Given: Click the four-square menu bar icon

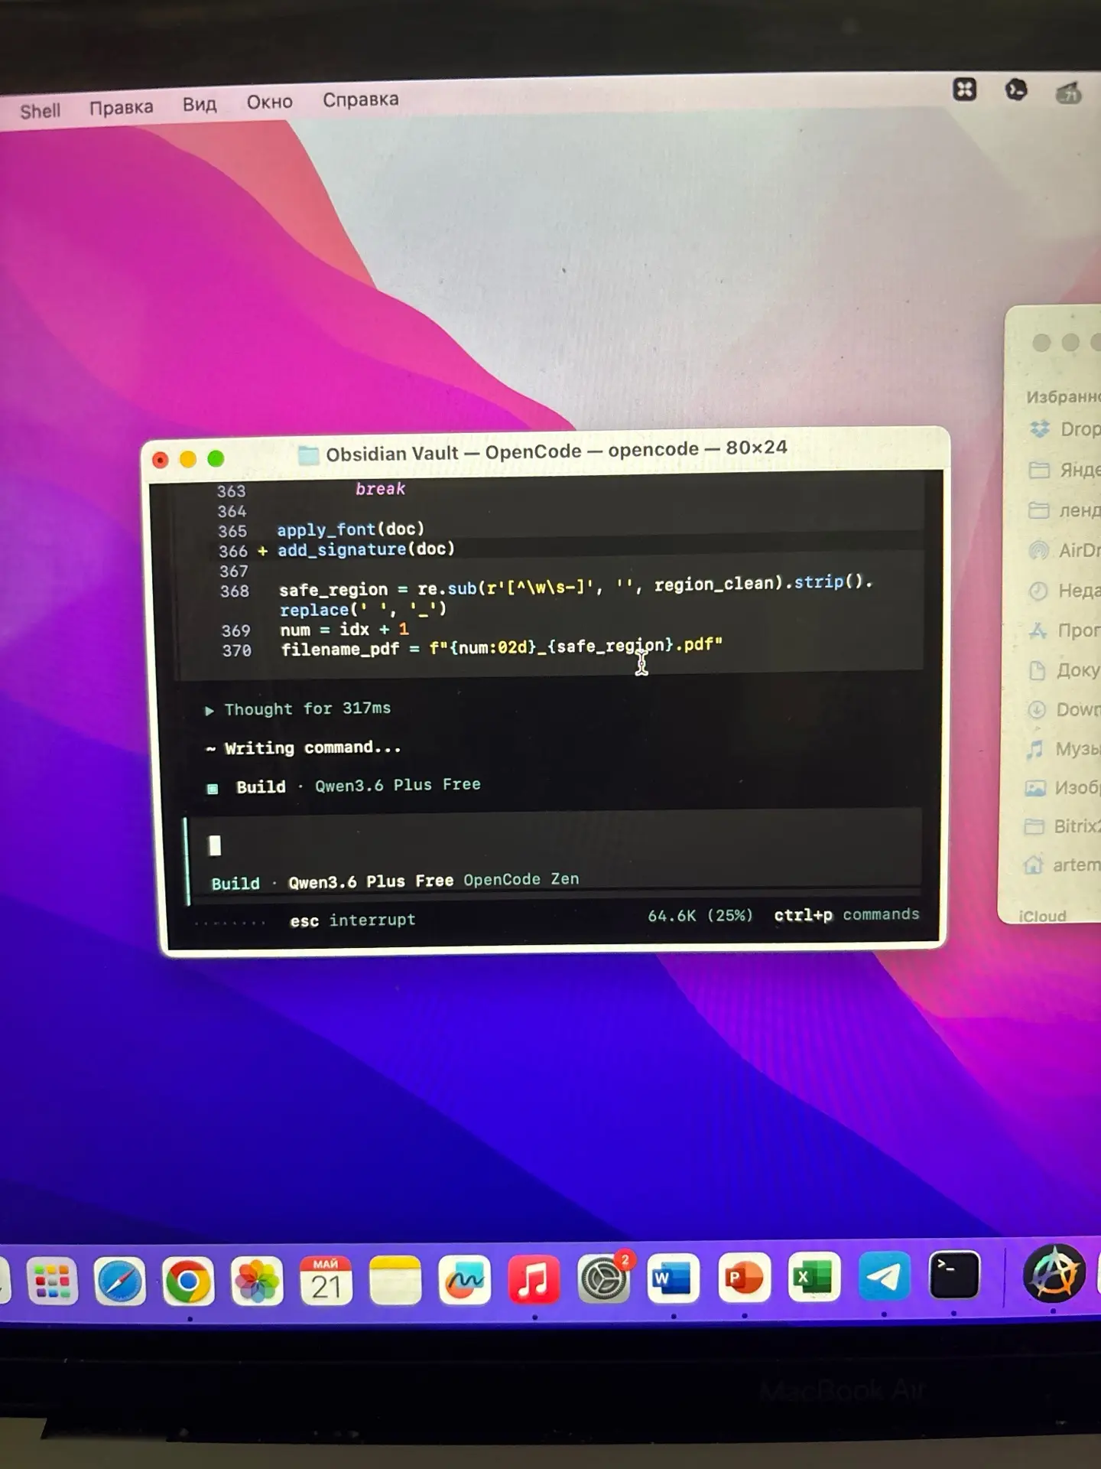Looking at the screenshot, I should coord(965,90).
